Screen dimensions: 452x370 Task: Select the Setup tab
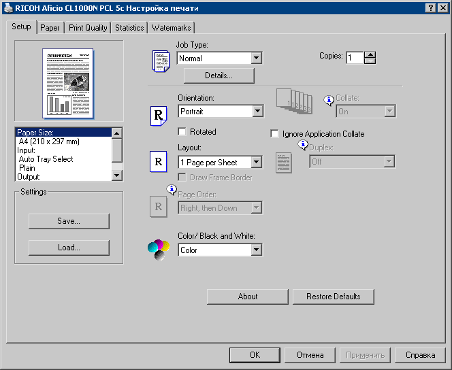tap(21, 27)
